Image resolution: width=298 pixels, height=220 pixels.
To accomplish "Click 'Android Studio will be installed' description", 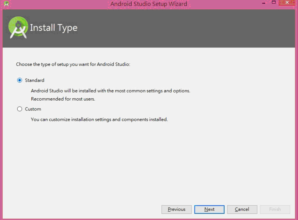I will (x=110, y=91).
